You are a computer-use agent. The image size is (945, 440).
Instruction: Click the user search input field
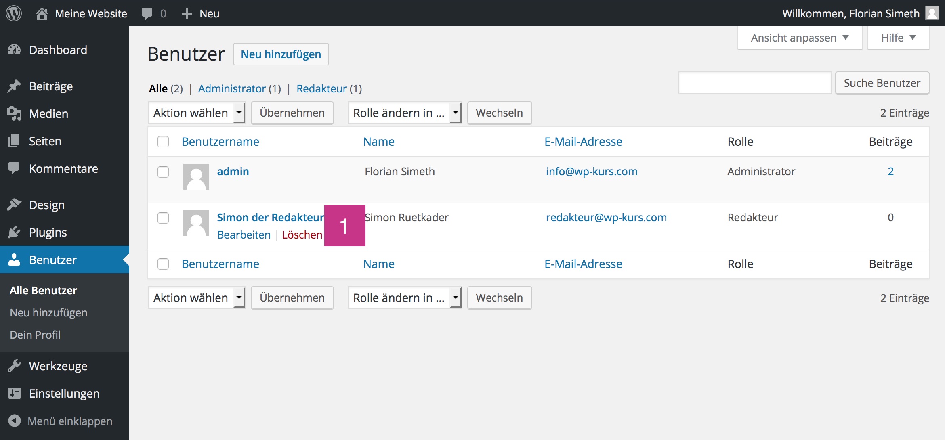755,83
